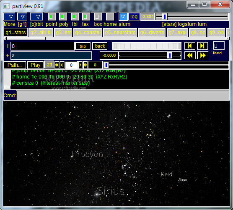Click the fast rewind double-arrow button
The width and height of the screenshot is (233, 210).
click(x=190, y=56)
